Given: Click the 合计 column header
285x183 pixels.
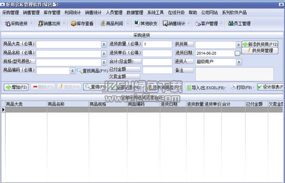Looking at the screenshot, I should 233,104.
